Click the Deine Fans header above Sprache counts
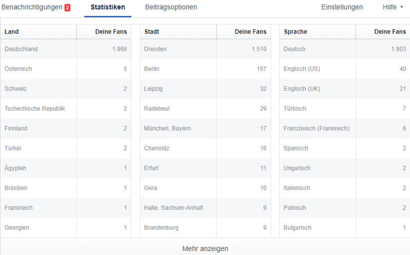The image size is (410, 255). coord(390,32)
